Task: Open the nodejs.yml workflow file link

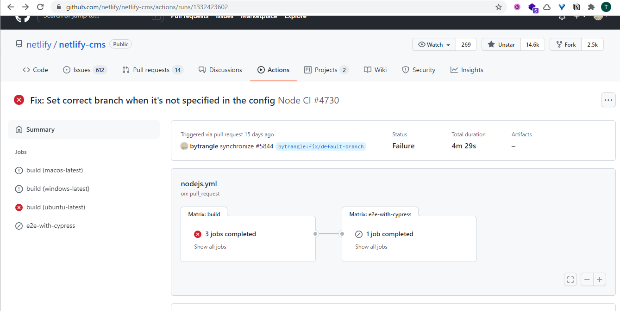Action: [x=199, y=183]
